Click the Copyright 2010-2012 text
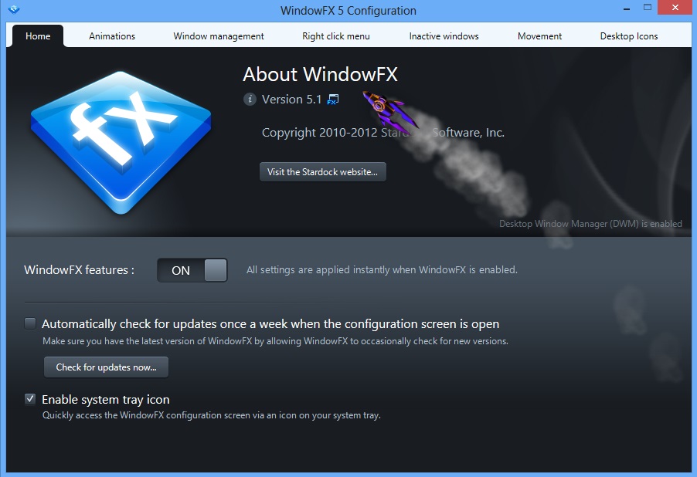 (382, 132)
